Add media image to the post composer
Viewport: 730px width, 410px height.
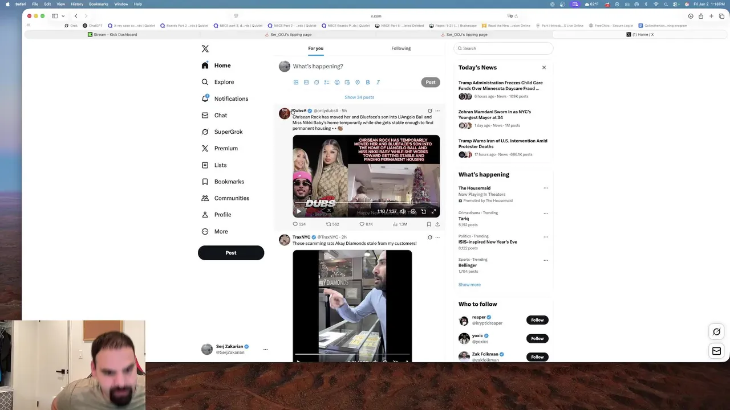296,83
